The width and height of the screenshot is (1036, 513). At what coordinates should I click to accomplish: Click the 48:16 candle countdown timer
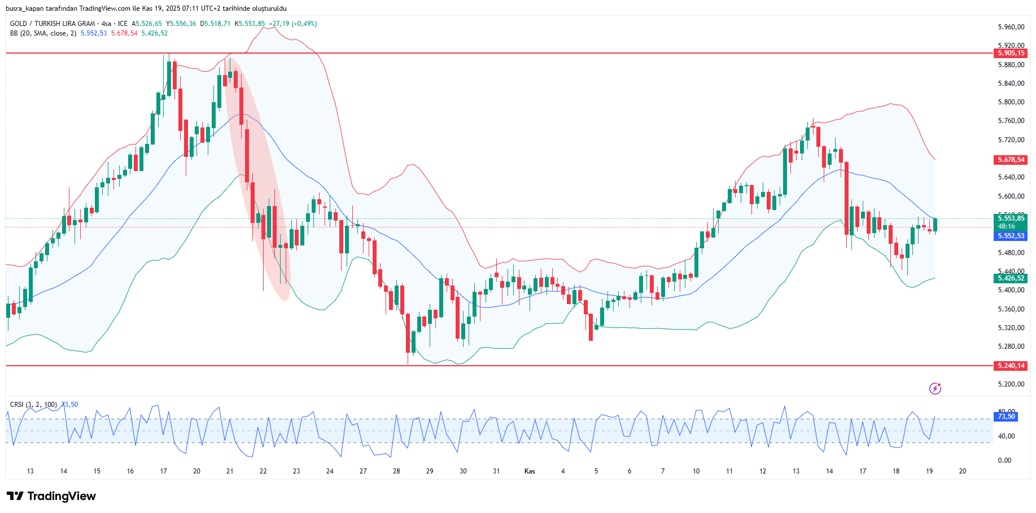1006,226
